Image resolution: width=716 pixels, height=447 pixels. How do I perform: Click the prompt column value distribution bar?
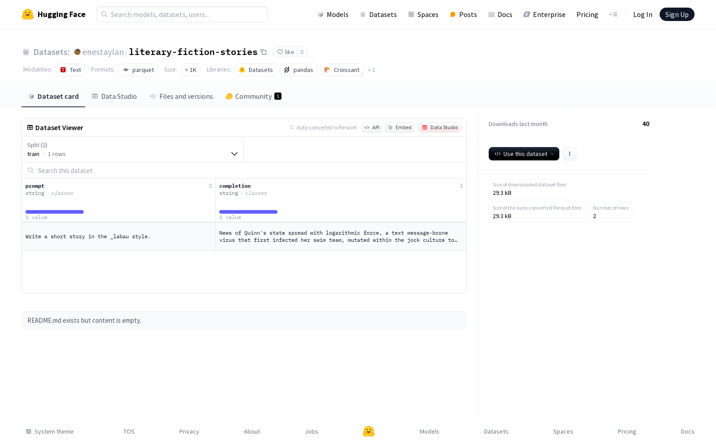[55, 212]
